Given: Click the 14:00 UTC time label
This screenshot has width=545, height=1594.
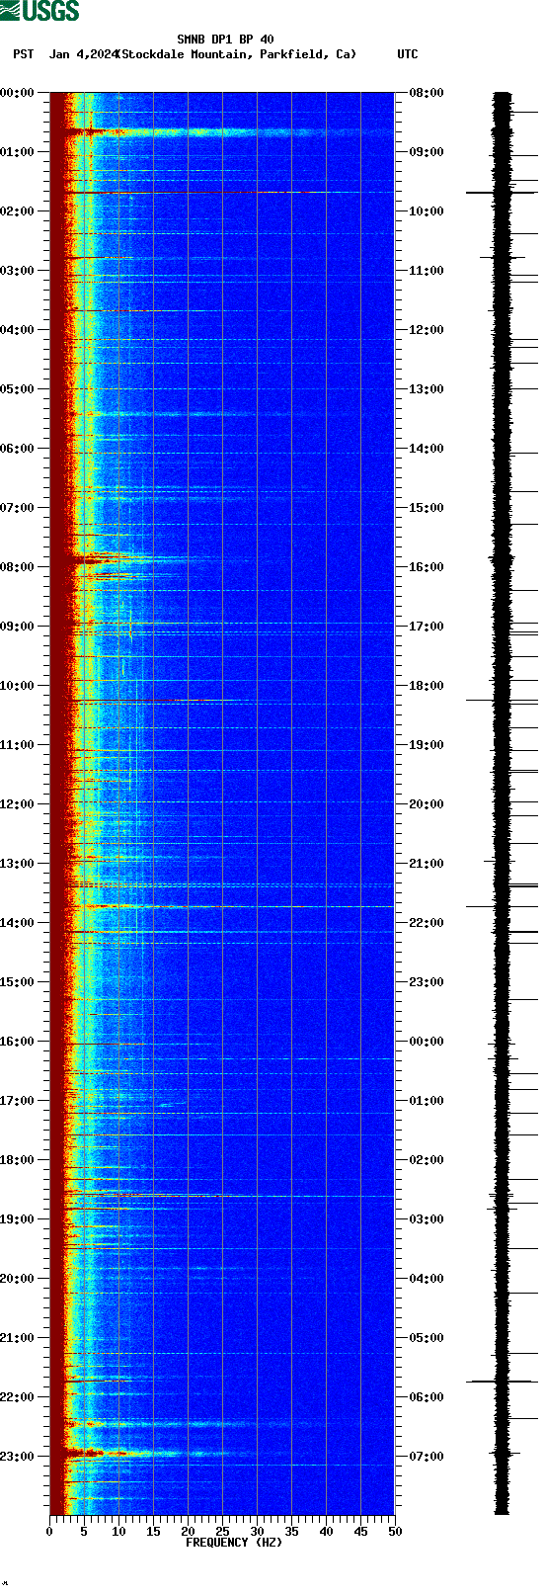Looking at the screenshot, I should coord(427,449).
